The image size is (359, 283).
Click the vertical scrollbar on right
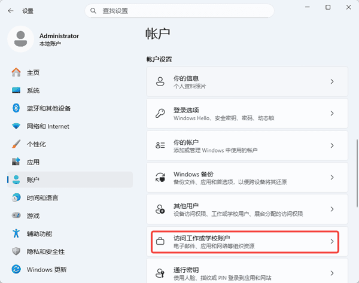click(x=357, y=173)
